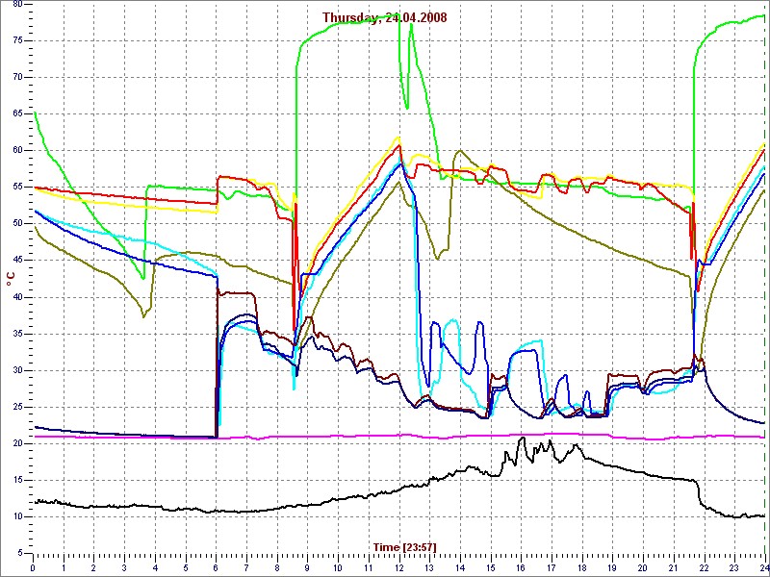Select the 50 label on temperature axis

click(x=16, y=224)
